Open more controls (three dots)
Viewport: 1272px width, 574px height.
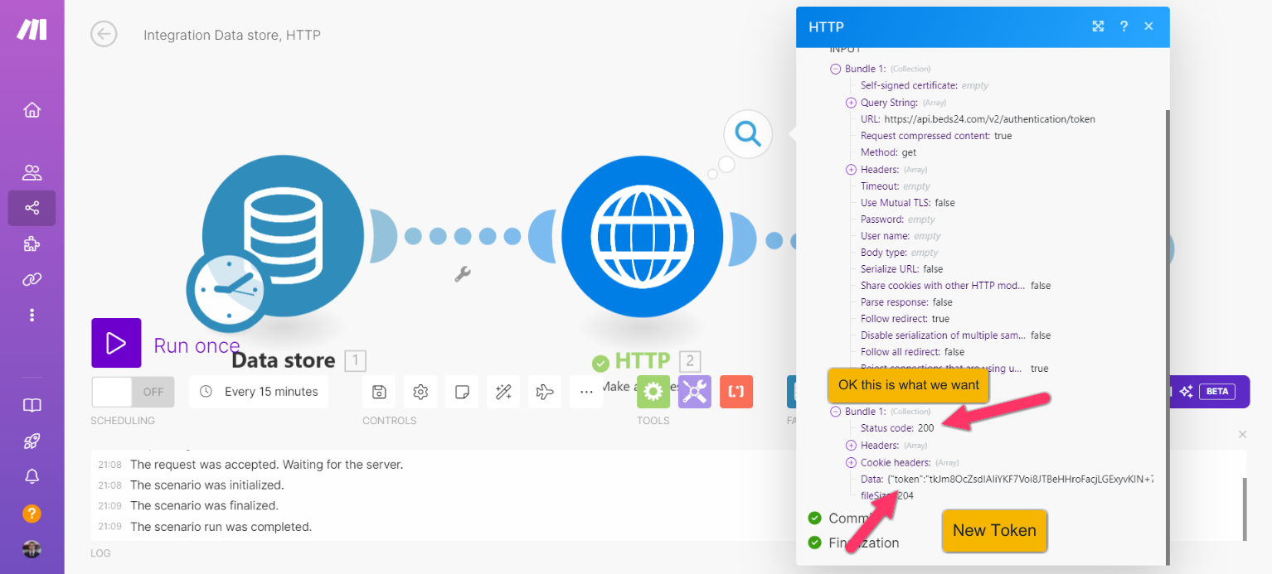586,392
